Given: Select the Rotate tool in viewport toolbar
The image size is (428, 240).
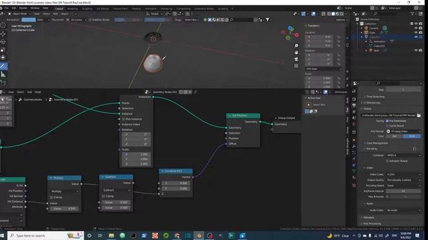Looking at the screenshot, I should (3, 42).
